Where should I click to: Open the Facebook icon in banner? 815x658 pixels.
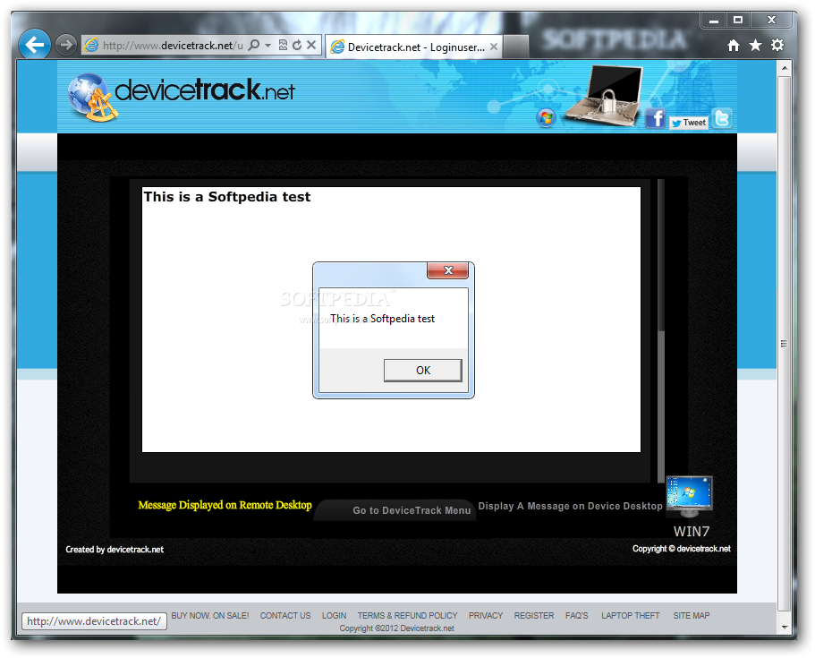tap(655, 118)
